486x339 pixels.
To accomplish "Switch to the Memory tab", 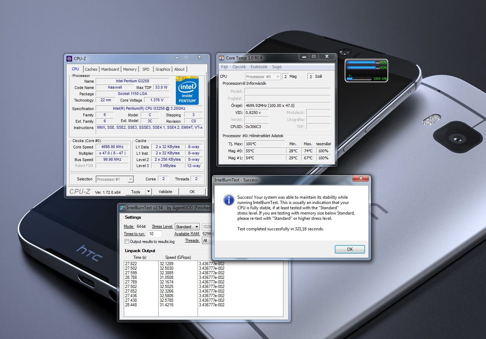I will coord(130,69).
